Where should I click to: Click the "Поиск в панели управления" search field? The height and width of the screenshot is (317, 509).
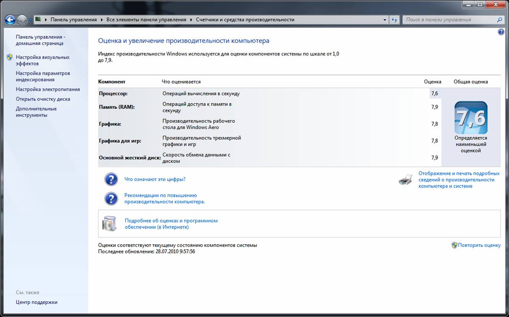tap(449, 19)
